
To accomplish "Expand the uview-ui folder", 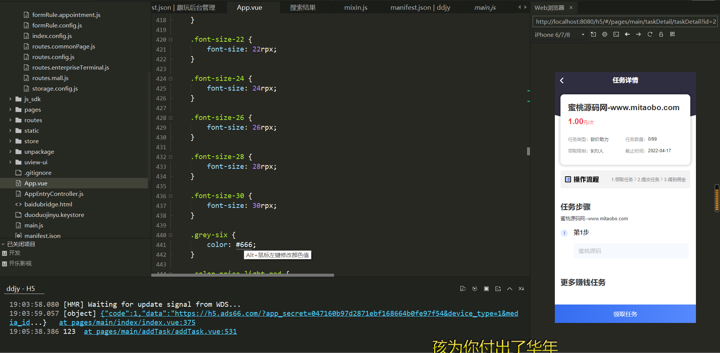I will coord(10,162).
